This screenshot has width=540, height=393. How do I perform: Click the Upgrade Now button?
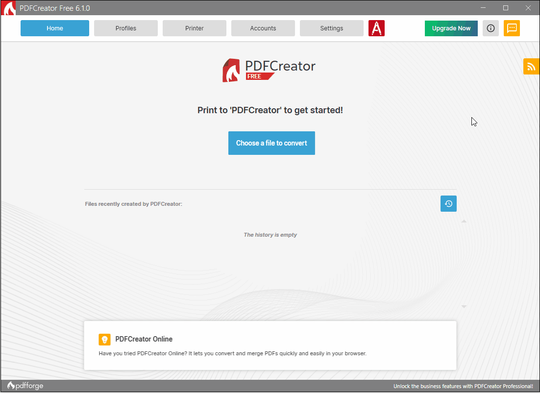click(451, 28)
